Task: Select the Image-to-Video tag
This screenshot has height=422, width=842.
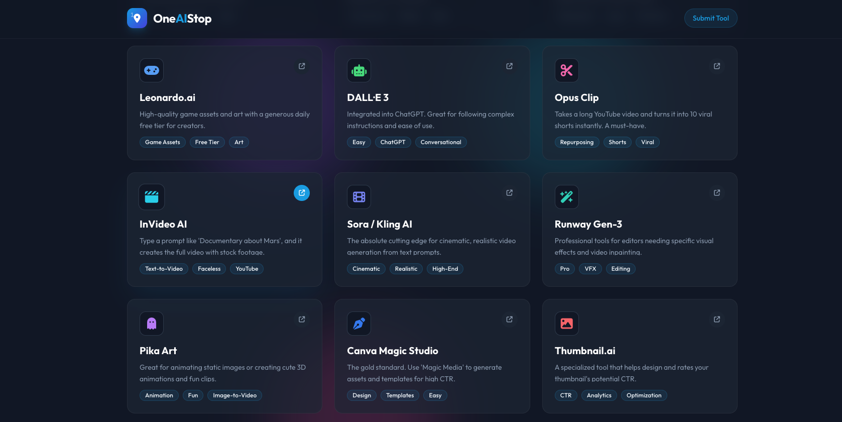Action: (x=235, y=395)
